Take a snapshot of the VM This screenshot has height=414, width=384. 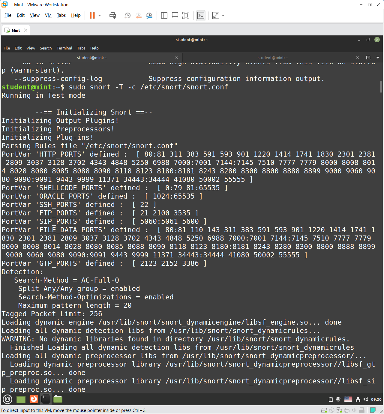(x=127, y=16)
